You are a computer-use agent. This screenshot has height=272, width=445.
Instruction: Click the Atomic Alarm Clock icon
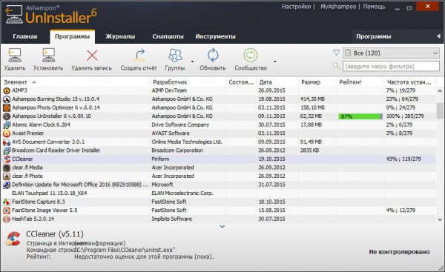(7, 125)
